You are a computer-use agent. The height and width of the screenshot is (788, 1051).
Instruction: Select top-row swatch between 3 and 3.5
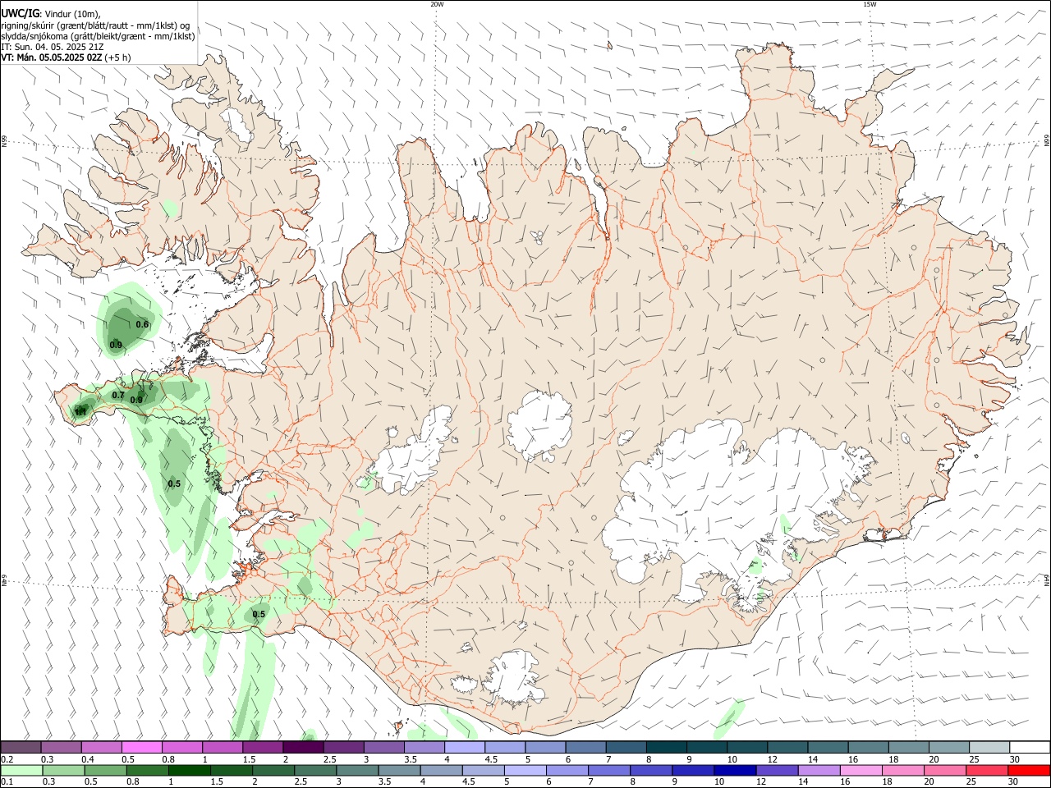385,747
